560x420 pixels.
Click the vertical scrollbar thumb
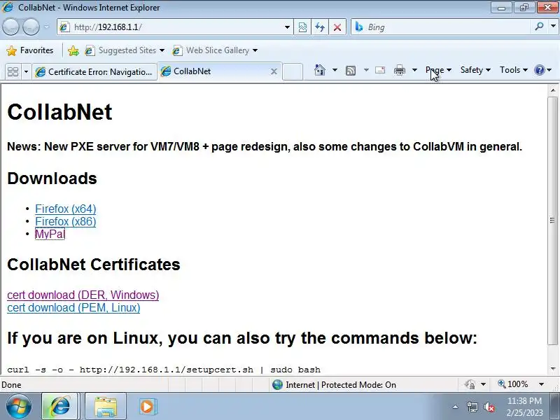[553, 220]
